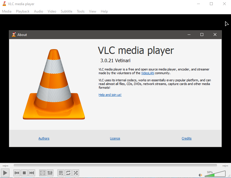Skip to next media track
The width and height of the screenshot is (231, 178).
[31, 173]
